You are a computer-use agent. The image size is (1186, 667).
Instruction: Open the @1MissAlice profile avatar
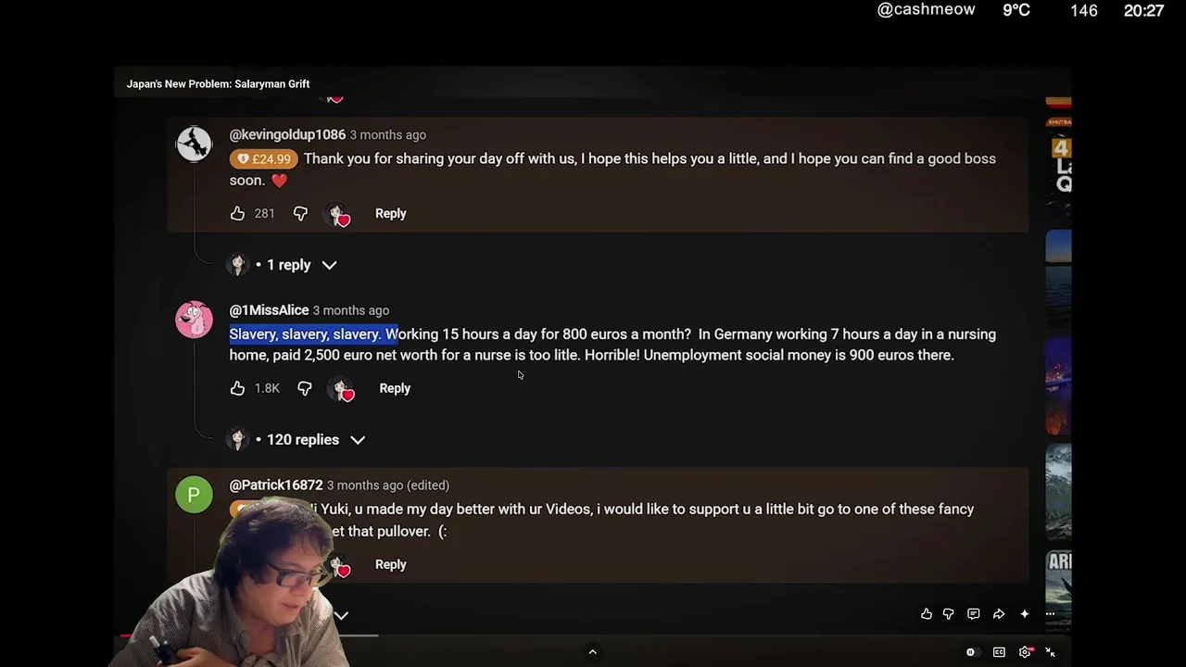[x=194, y=320]
